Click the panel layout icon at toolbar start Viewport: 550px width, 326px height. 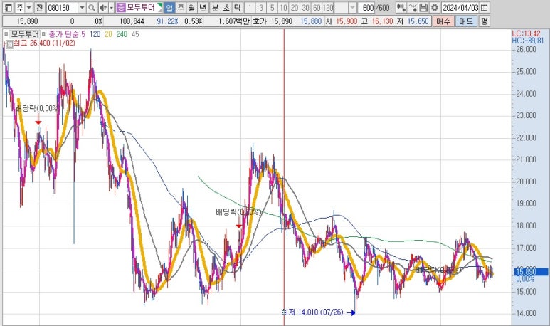tap(9, 7)
